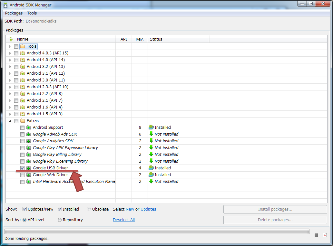Click the Google AdMob Ads SDK not-installed arrow icon
Image resolution: width=333 pixels, height=246 pixels.
[x=151, y=134]
